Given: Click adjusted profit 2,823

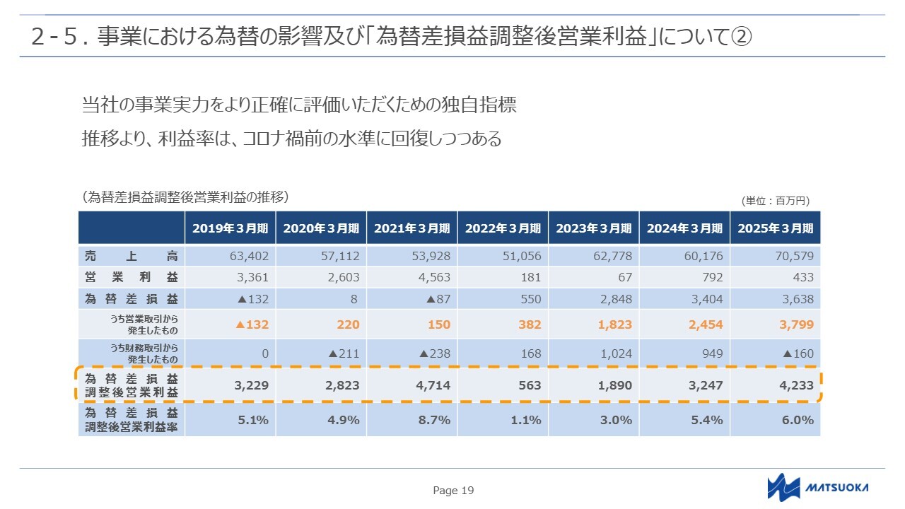Looking at the screenshot, I should tap(341, 385).
